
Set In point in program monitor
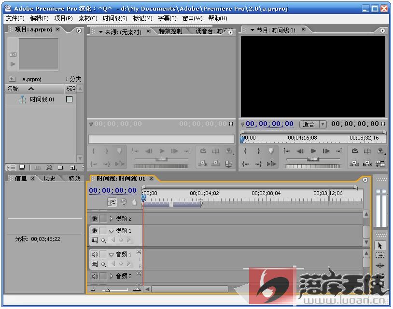click(x=245, y=151)
